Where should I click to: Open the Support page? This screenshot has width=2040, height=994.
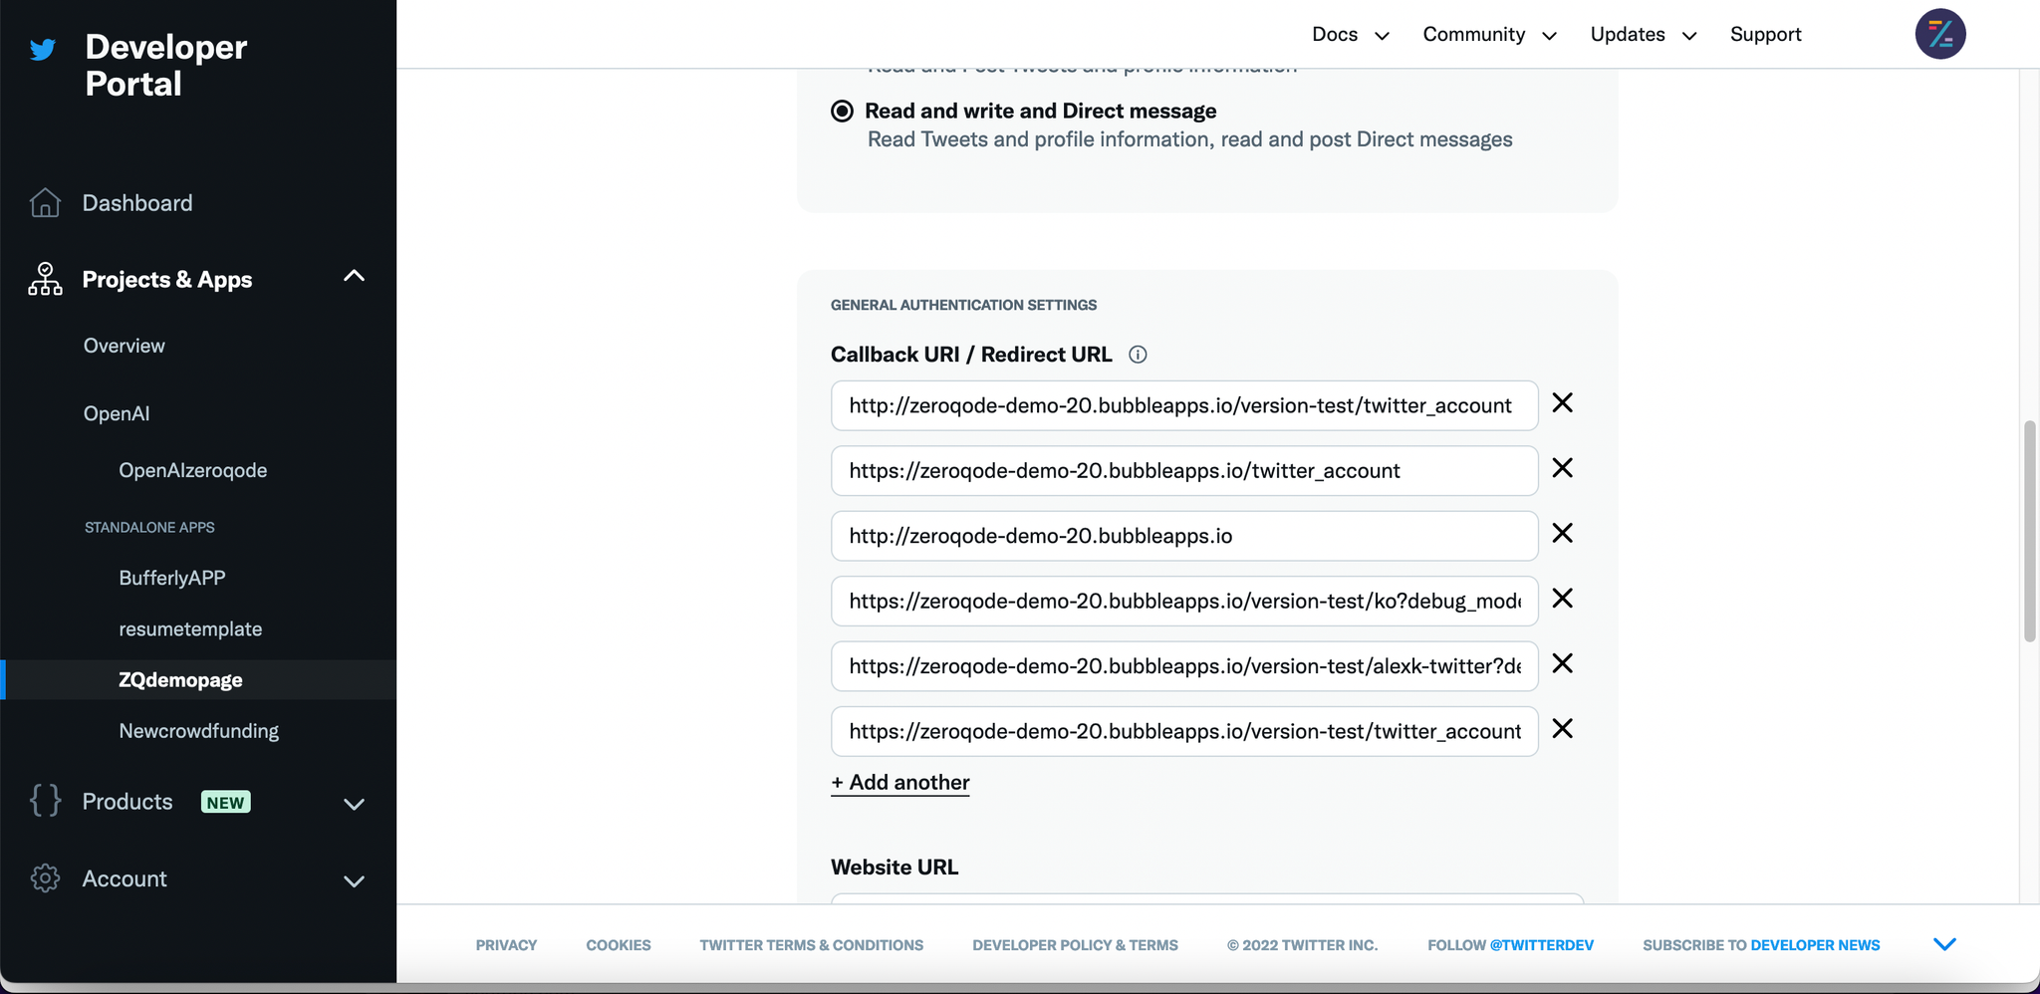(x=1765, y=34)
